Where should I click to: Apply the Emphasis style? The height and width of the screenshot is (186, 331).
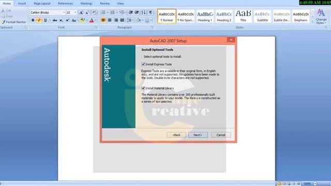[301, 16]
